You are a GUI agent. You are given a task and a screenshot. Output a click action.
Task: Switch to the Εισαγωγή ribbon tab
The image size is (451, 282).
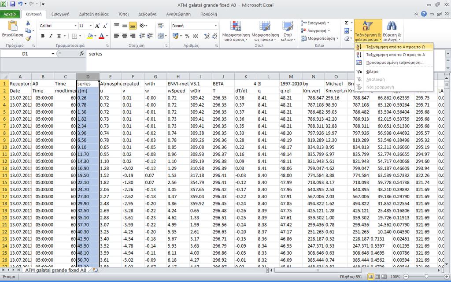pyautogui.click(x=60, y=14)
